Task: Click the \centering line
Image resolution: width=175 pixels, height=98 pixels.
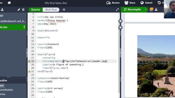Action: (49, 58)
